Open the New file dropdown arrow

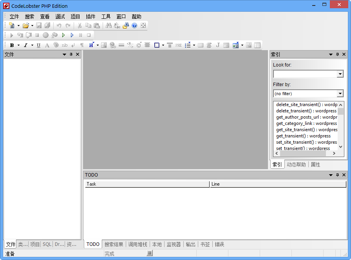(18, 26)
